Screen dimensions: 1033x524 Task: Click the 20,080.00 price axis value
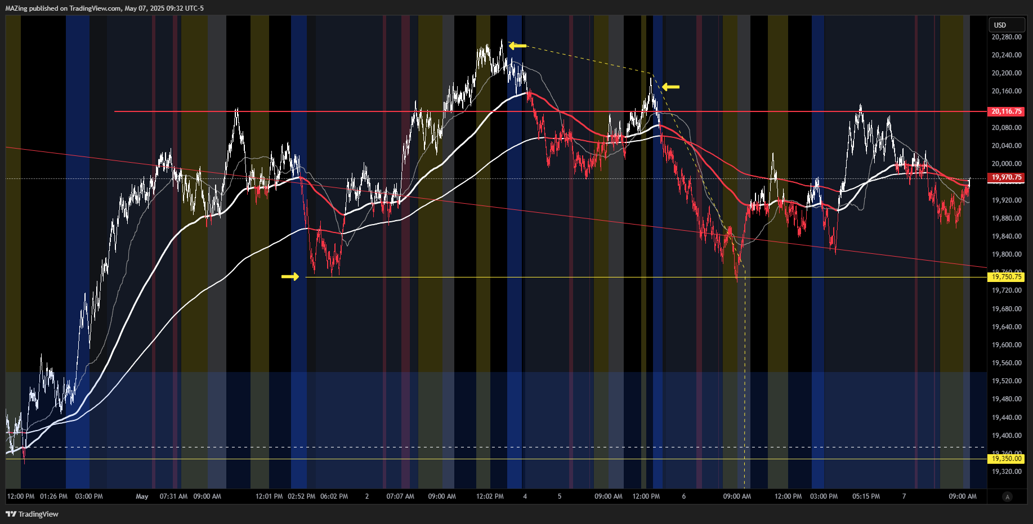coord(1007,128)
